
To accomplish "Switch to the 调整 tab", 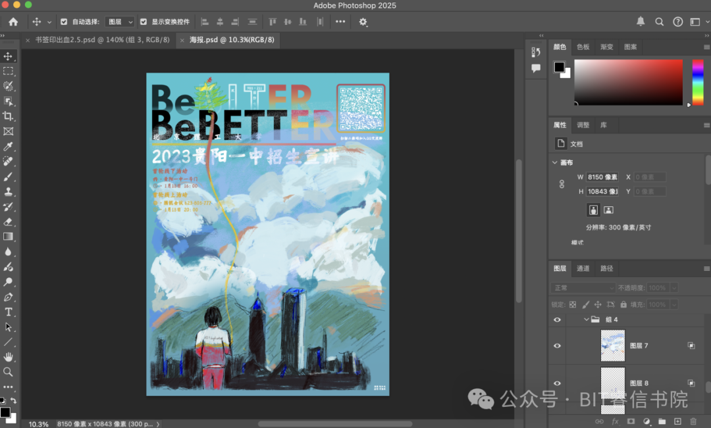I will click(583, 125).
